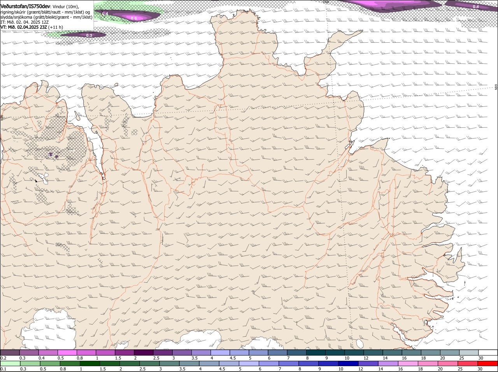Click the darkest green swatch in the rain scale
This screenshot has height=372, width=498.
89,364
